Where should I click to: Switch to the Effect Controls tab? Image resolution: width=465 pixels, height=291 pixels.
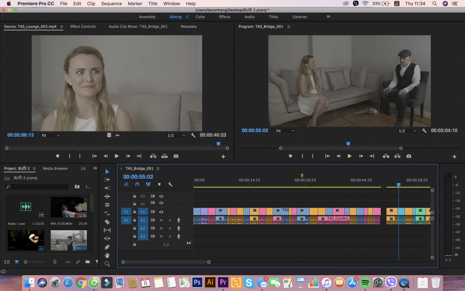pos(83,27)
